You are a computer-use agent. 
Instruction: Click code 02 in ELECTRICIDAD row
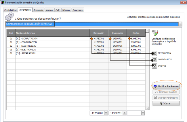[11, 46]
